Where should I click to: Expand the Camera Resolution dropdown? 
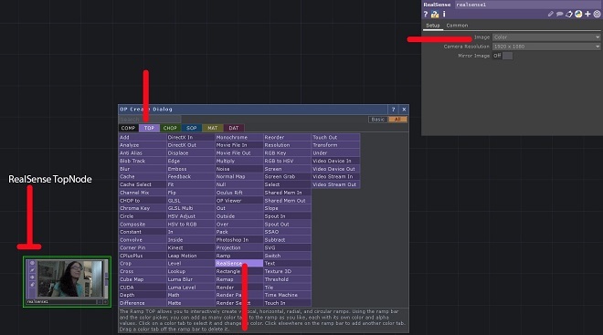(546, 47)
